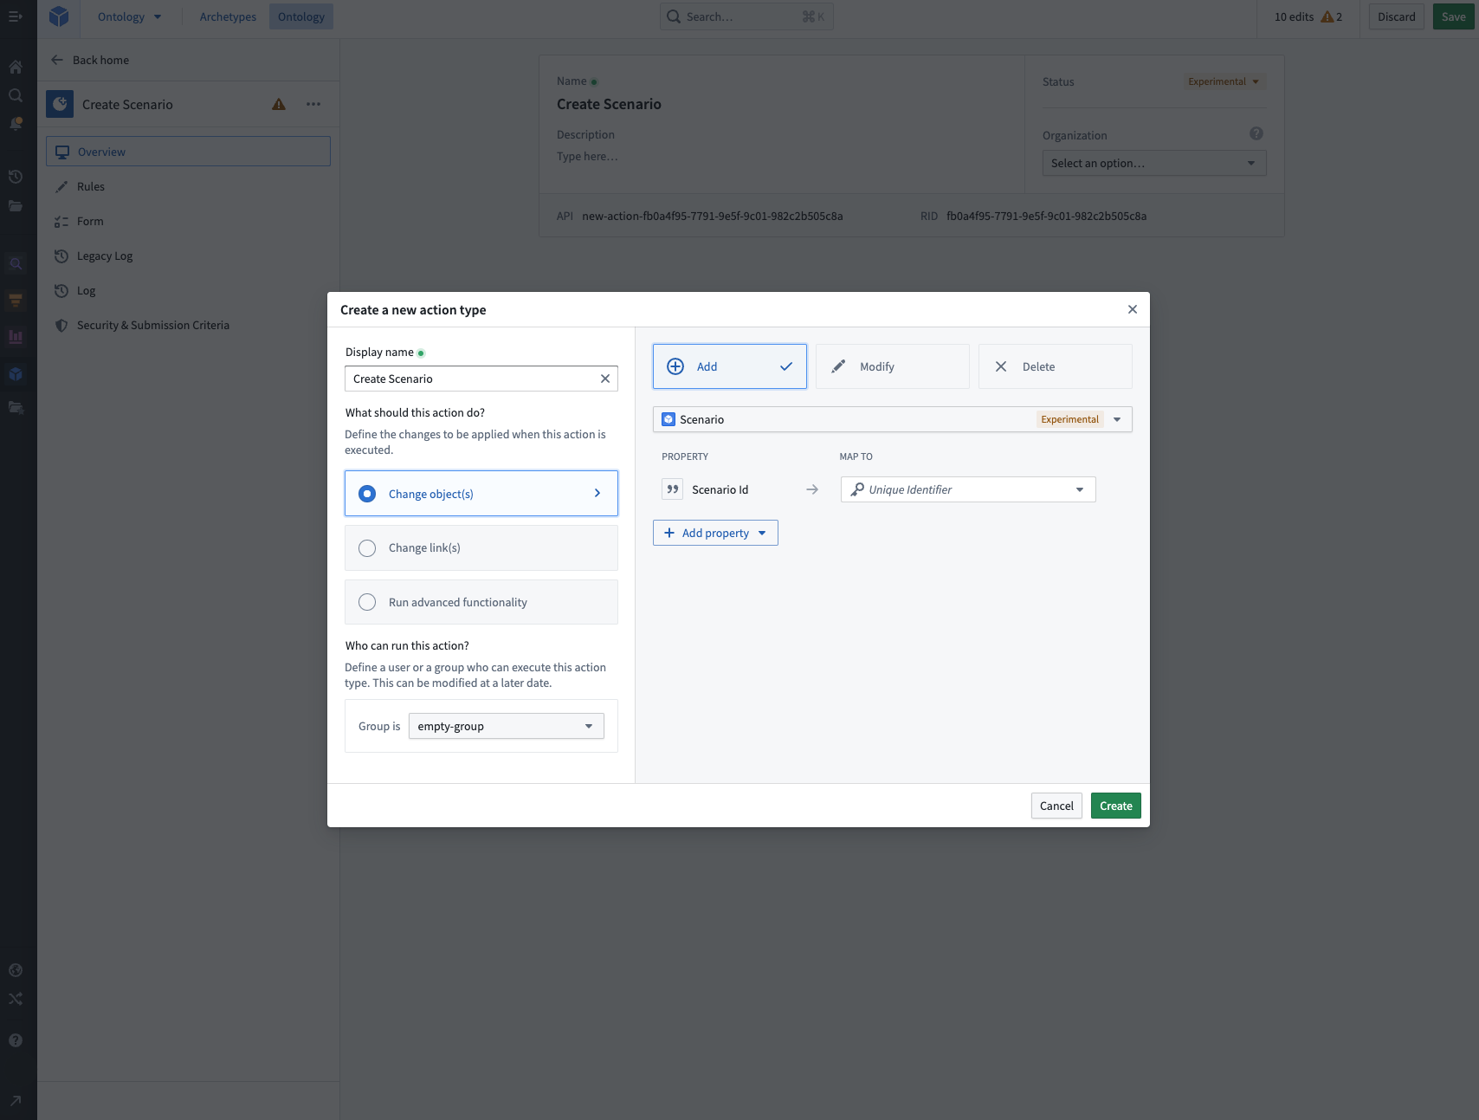This screenshot has width=1479, height=1120.
Task: Expand the Add property dropdown
Action: (715, 533)
